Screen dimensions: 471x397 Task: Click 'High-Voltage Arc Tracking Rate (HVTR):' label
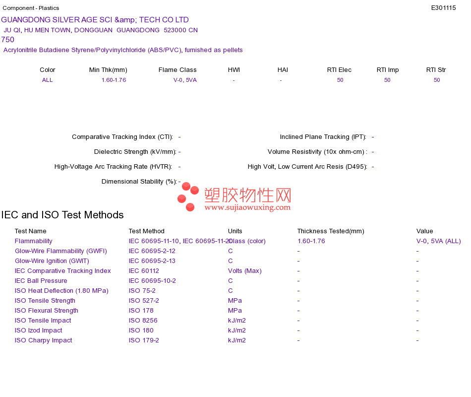(113, 167)
